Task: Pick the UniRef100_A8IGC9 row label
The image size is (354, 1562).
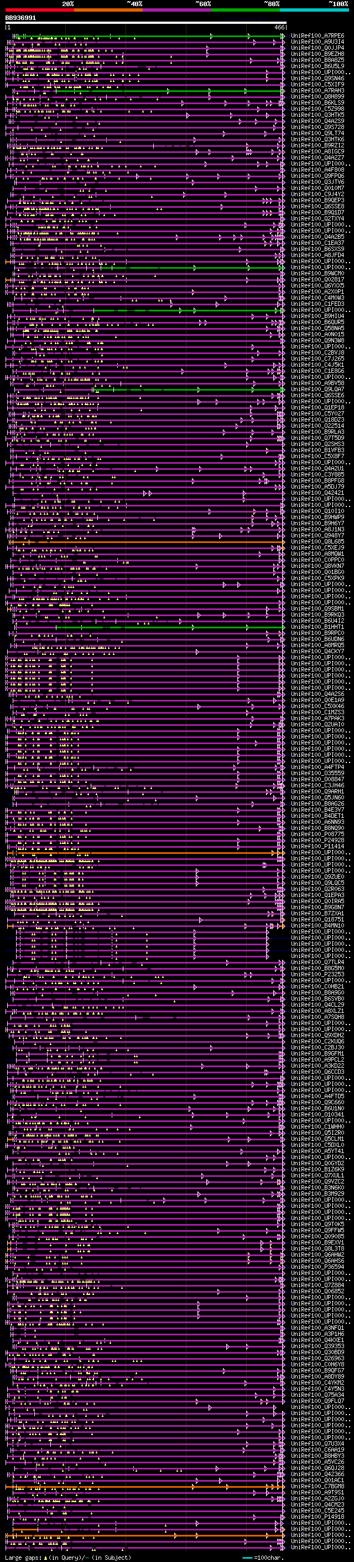Action: click(317, 152)
